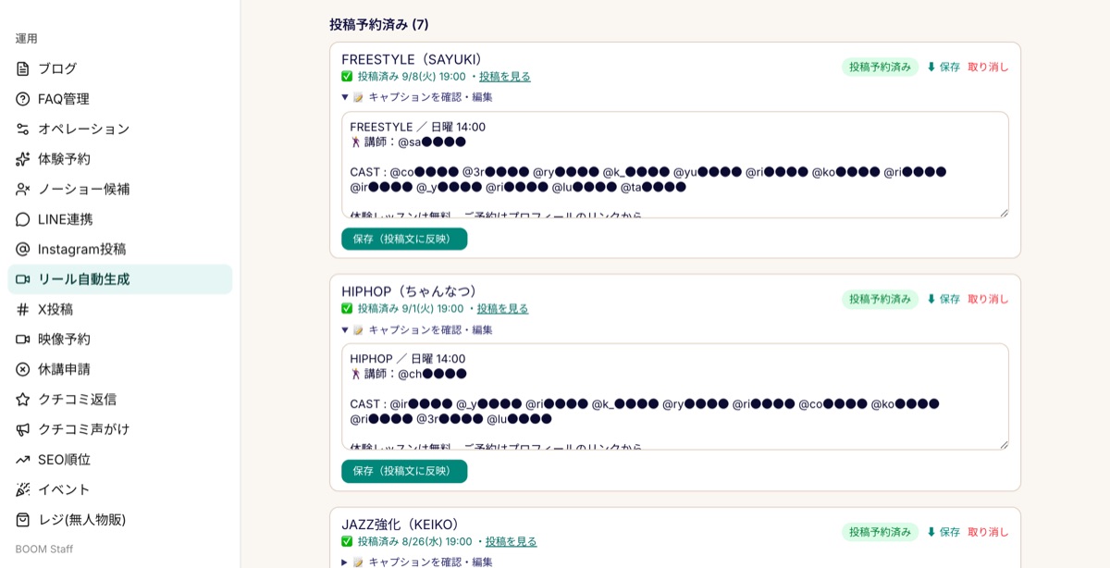
Task: Click the green check icon on FREESTYLE card
Action: click(347, 77)
